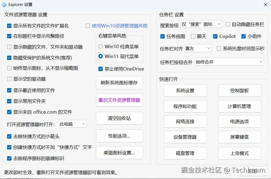Select Win11 现代菜单 radio option

tap(100, 56)
